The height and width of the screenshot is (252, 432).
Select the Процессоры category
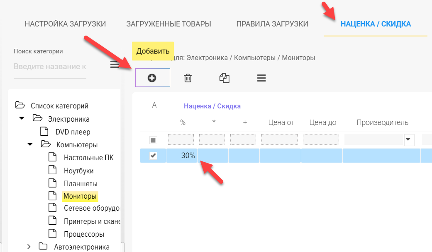coord(84,234)
